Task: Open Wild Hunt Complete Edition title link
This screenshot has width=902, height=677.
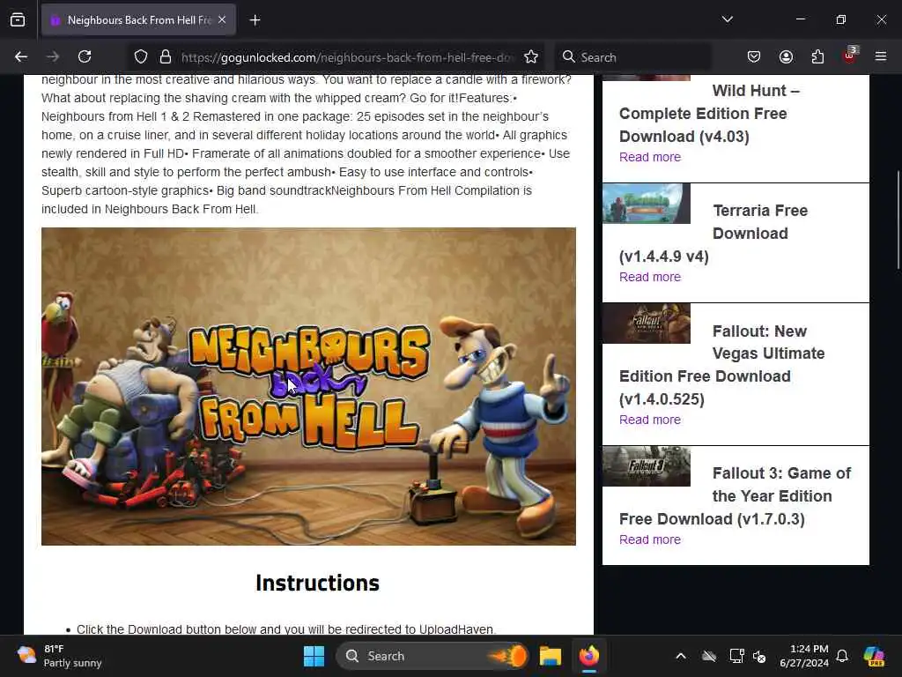Action: coord(709,114)
